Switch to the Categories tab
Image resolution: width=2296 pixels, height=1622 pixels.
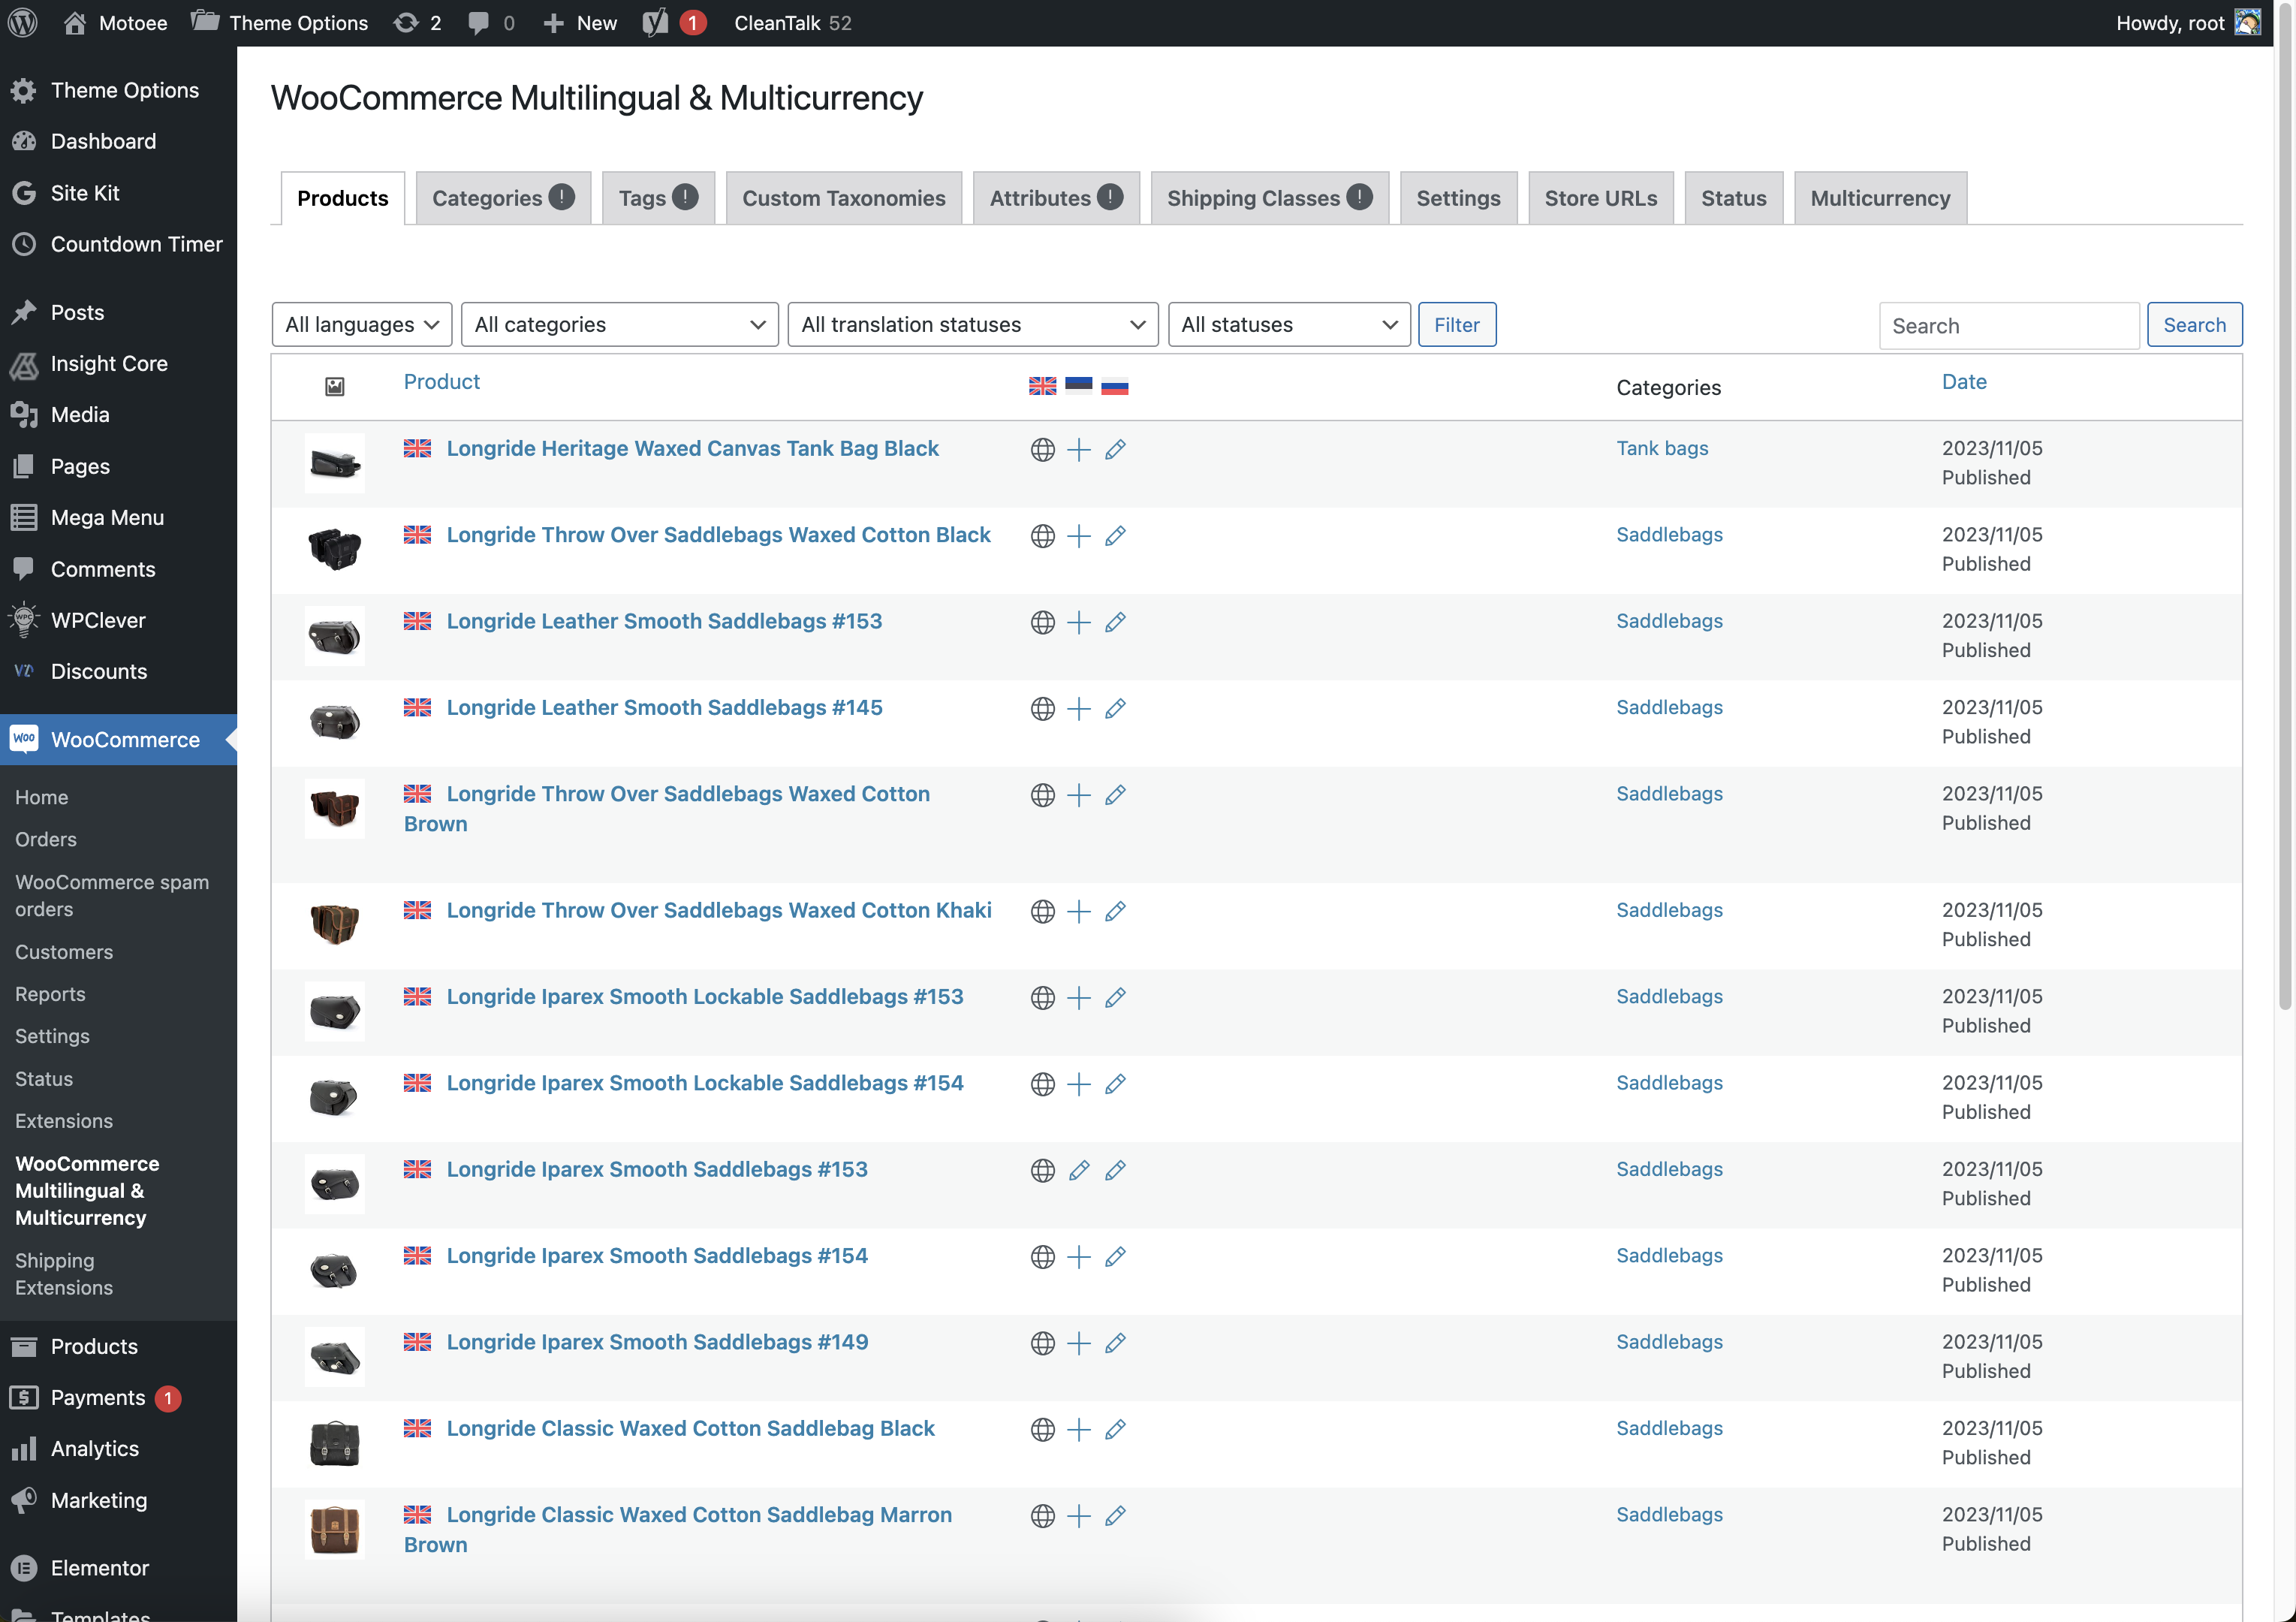pos(503,198)
